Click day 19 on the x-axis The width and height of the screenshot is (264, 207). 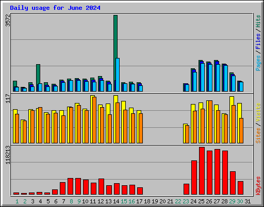click(155, 201)
